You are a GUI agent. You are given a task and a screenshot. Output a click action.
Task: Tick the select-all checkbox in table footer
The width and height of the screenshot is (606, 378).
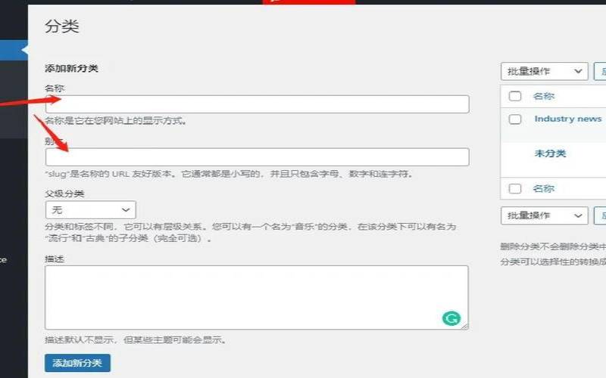pos(515,189)
